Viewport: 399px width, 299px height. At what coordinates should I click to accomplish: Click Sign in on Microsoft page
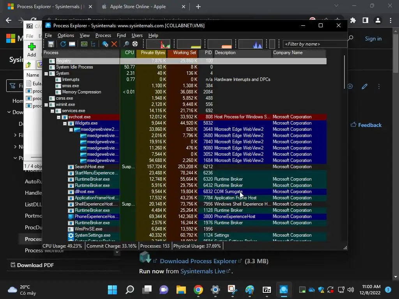[373, 39]
